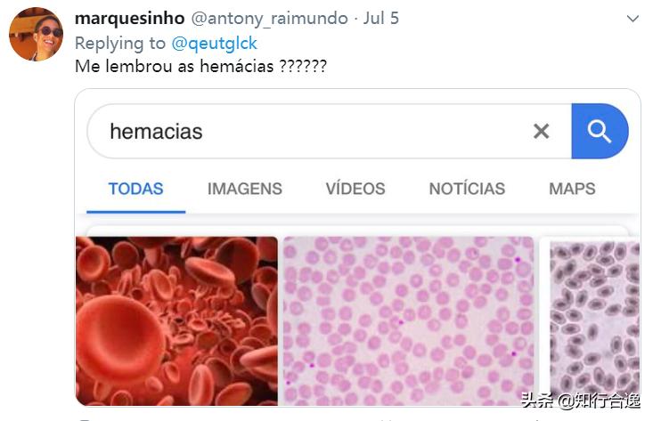Click the blue magnifier search button

[x=600, y=131]
